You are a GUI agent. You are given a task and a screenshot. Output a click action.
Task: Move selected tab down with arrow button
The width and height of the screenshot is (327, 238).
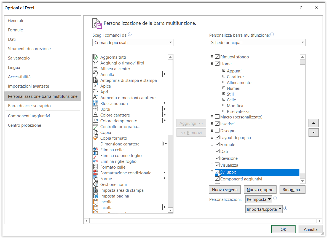pos(313,132)
